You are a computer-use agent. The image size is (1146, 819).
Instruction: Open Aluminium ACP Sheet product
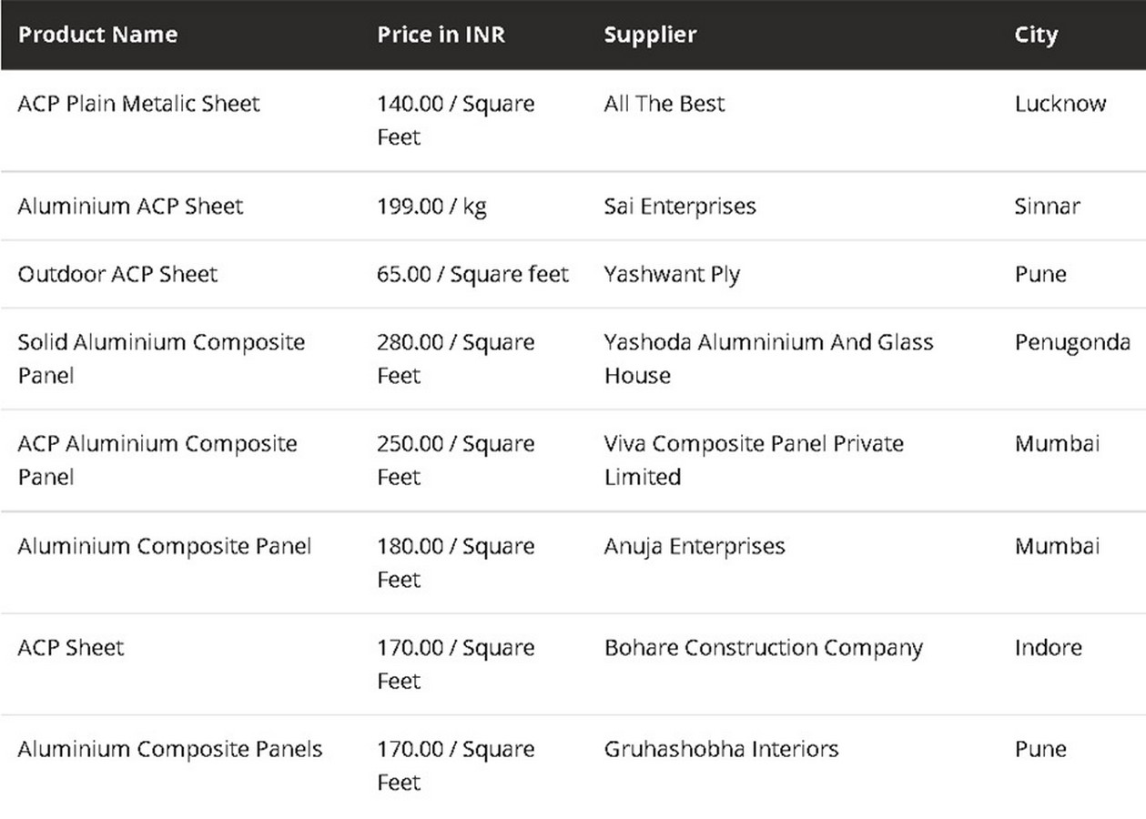pos(130,206)
